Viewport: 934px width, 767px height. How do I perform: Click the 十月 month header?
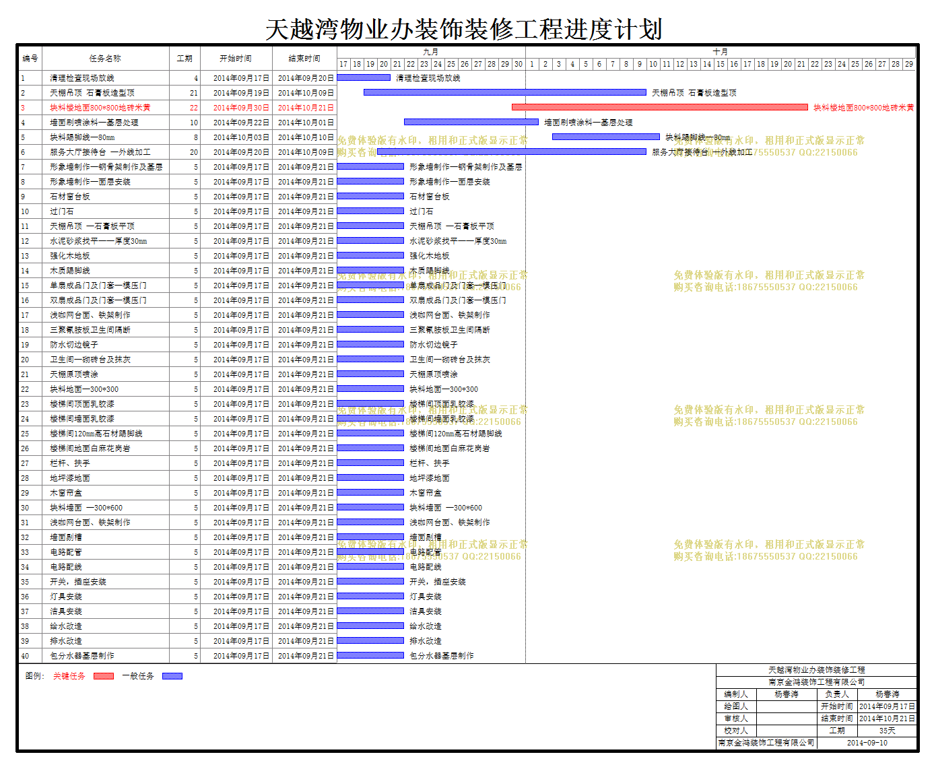tap(721, 52)
